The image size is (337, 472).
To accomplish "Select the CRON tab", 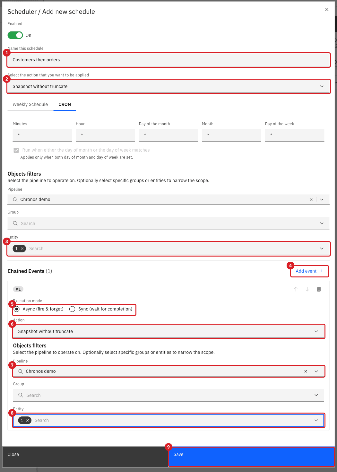I will click(x=65, y=104).
